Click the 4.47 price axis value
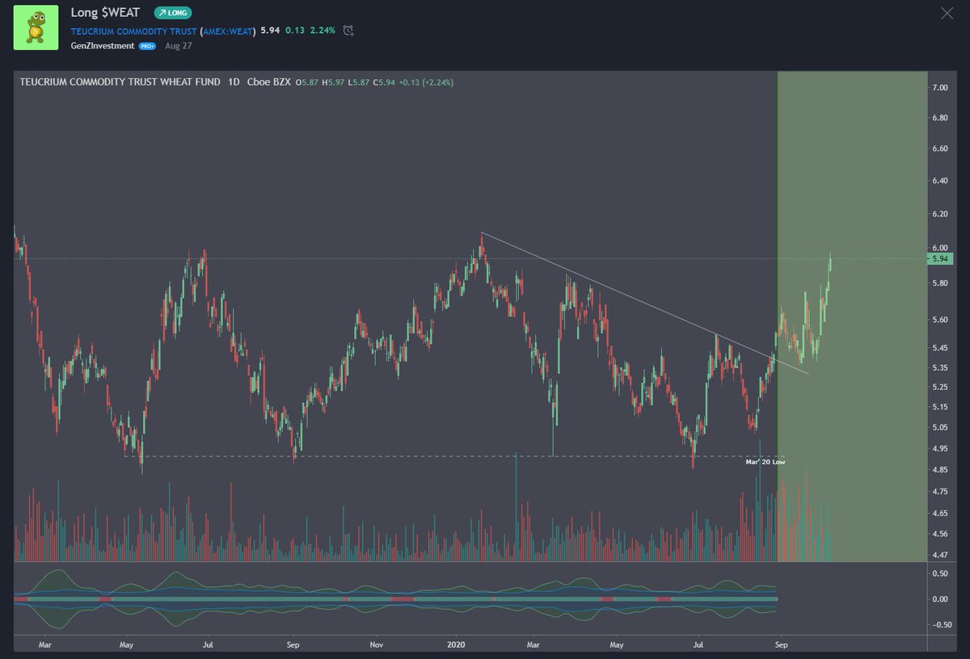Viewport: 970px width, 659px height. click(x=940, y=555)
